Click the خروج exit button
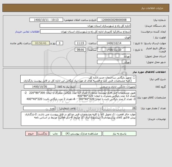 tap(31, 133)
